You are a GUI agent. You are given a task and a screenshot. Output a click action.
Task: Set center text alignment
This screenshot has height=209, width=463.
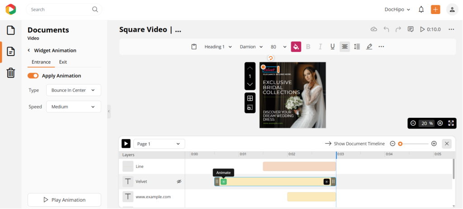point(345,46)
